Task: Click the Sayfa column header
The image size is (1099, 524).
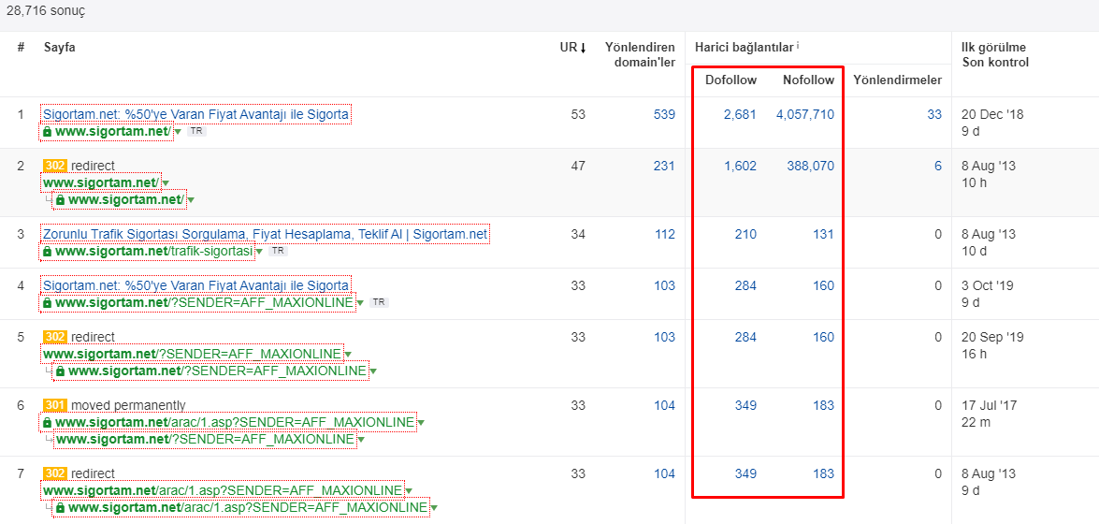Action: point(60,48)
